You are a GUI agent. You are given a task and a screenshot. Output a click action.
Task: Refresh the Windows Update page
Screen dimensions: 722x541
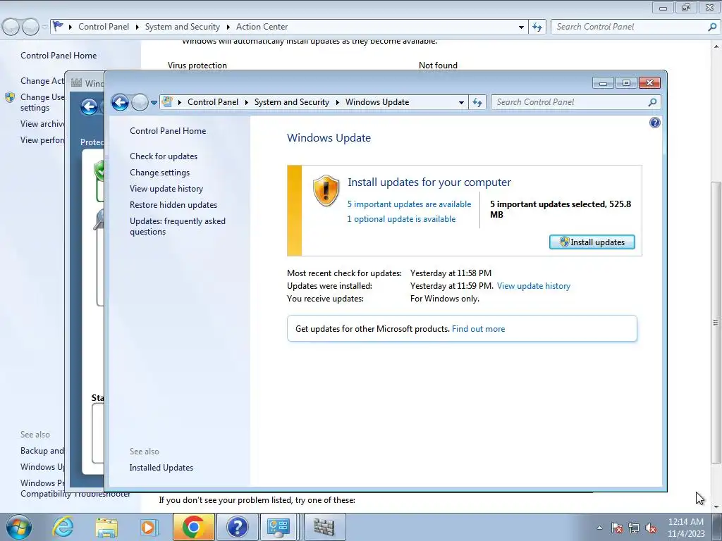point(477,103)
